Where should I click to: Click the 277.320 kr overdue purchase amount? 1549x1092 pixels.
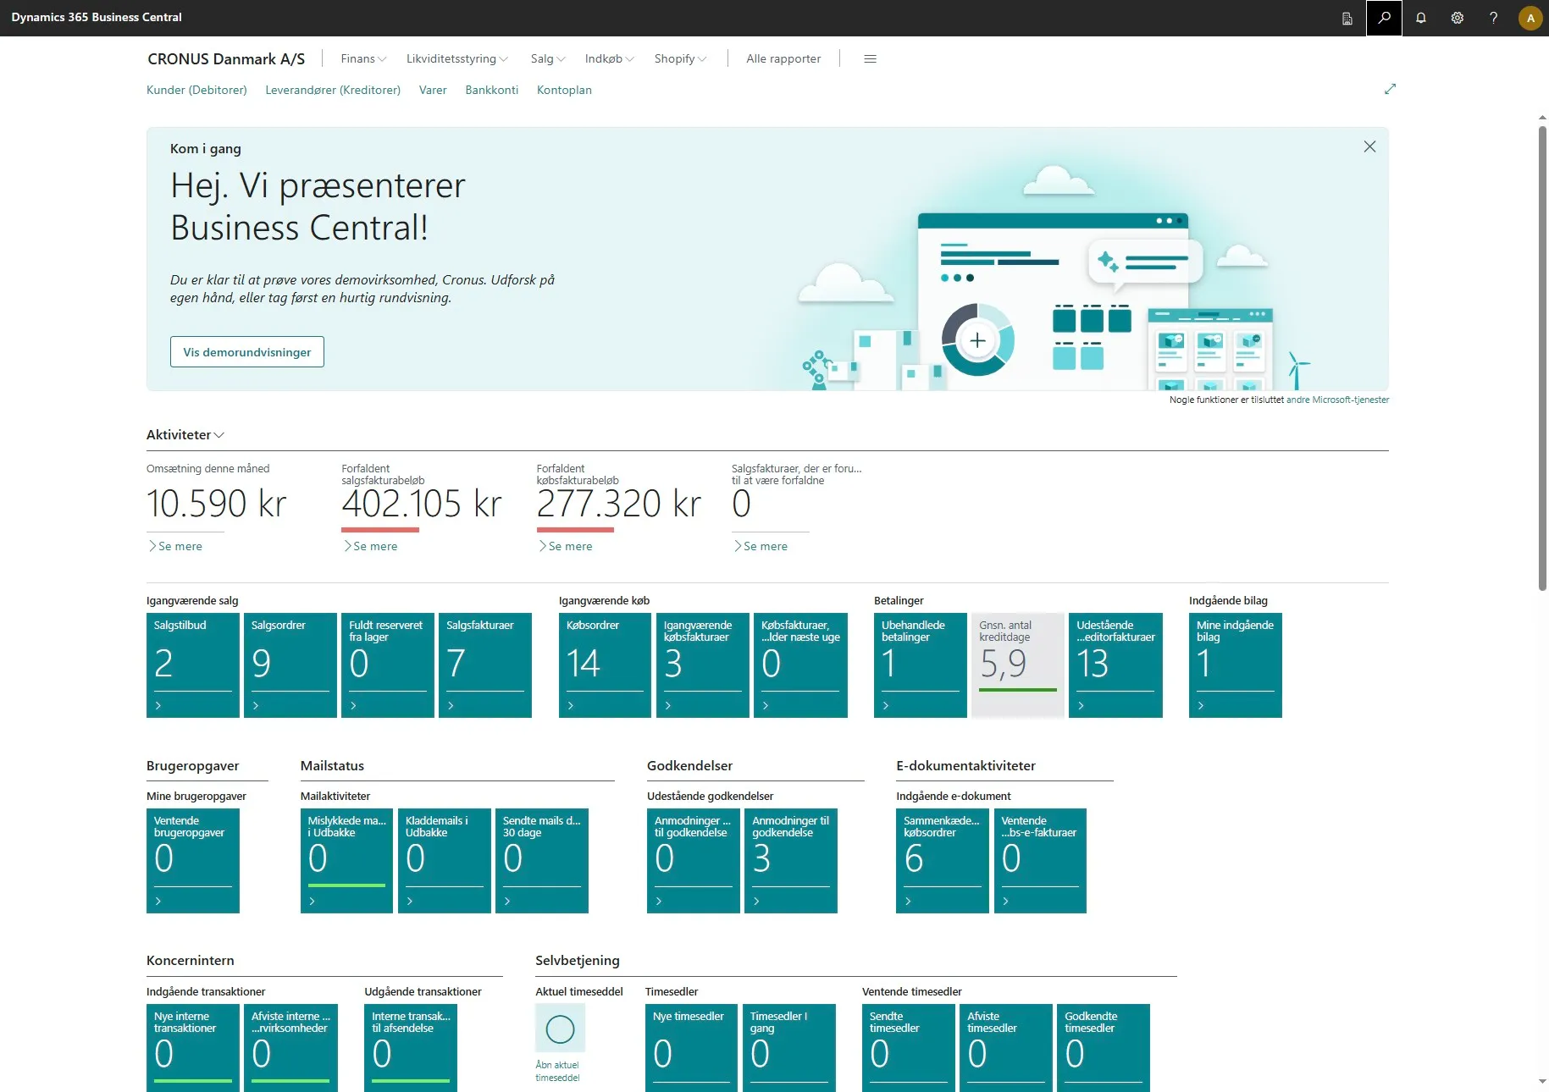point(619,504)
